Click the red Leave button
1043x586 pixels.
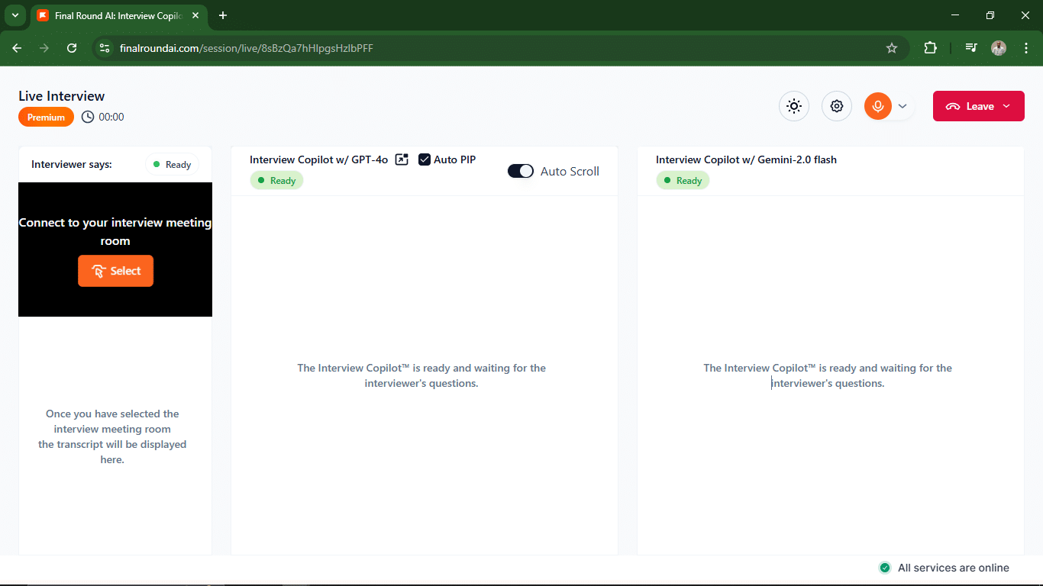(979, 106)
